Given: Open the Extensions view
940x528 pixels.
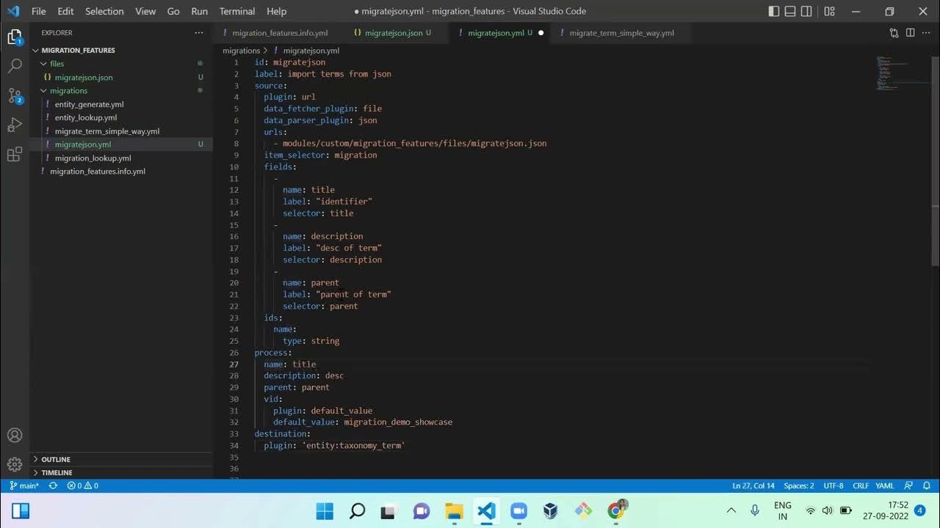Looking at the screenshot, I should [15, 154].
